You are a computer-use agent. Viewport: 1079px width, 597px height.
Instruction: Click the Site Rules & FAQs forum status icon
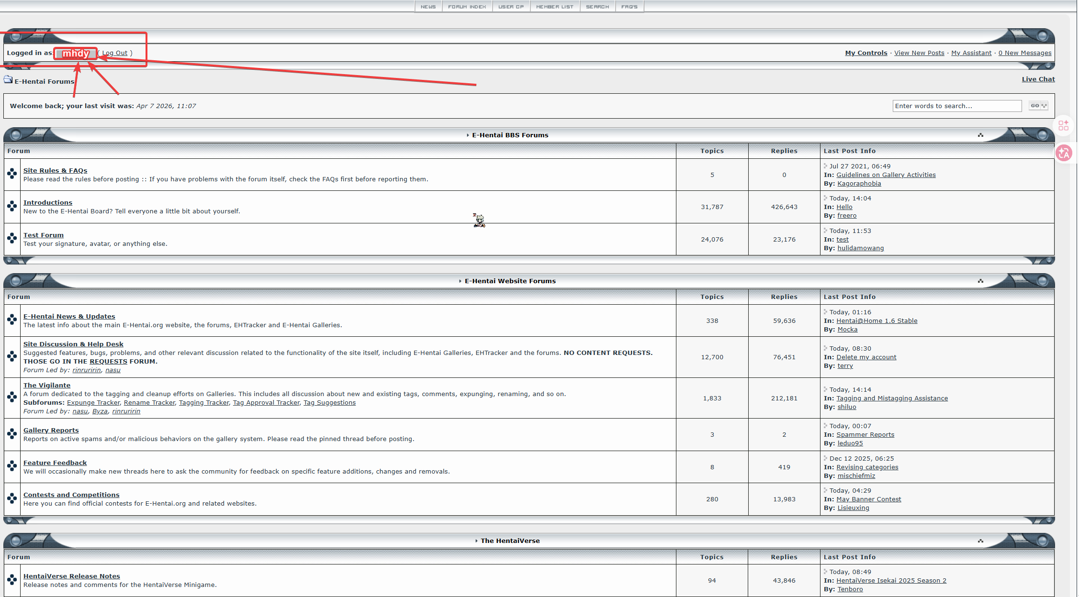(12, 174)
